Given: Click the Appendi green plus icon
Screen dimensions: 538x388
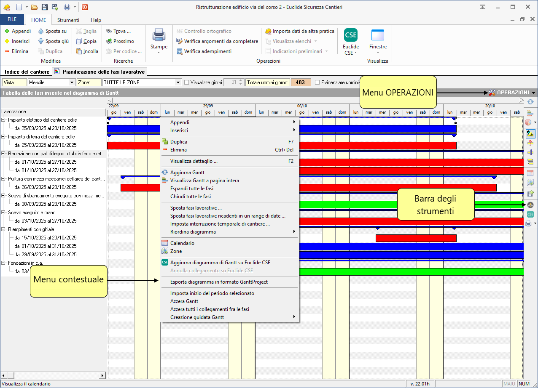Looking at the screenshot, I should (7, 31).
